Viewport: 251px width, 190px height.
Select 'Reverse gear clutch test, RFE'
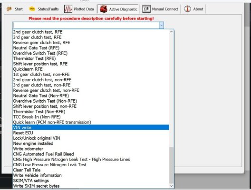(x=91, y=43)
